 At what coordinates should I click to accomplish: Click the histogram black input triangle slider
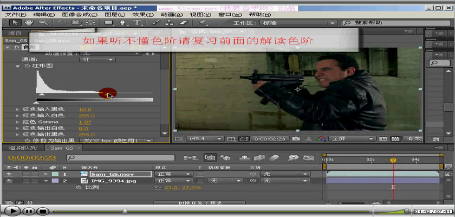[x=42, y=94]
